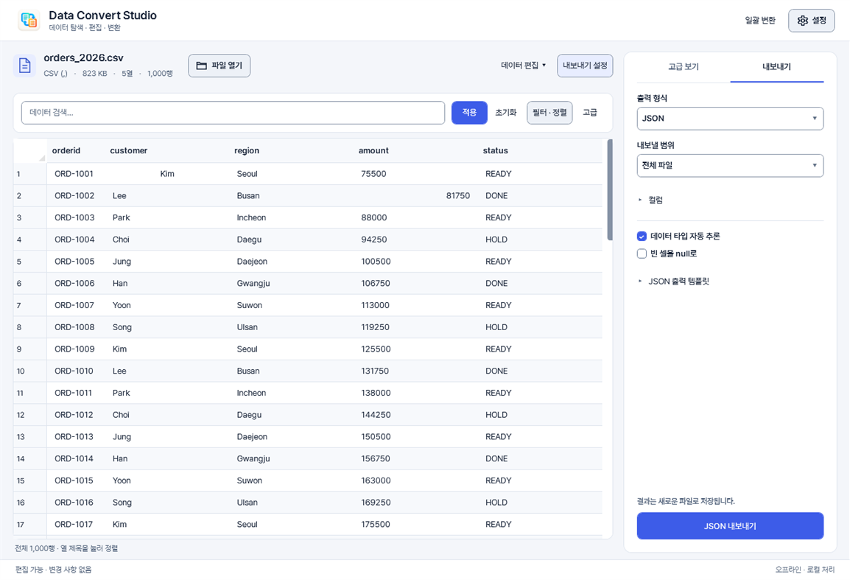Select the amount cell 100500
Viewport: 850px width, 580px height.
pyautogui.click(x=415, y=262)
